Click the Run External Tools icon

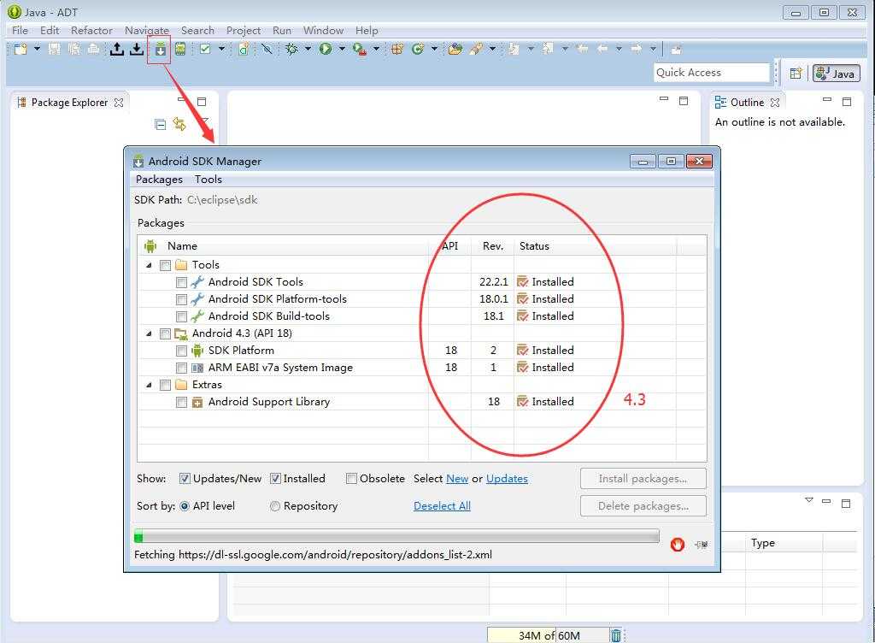[x=360, y=49]
